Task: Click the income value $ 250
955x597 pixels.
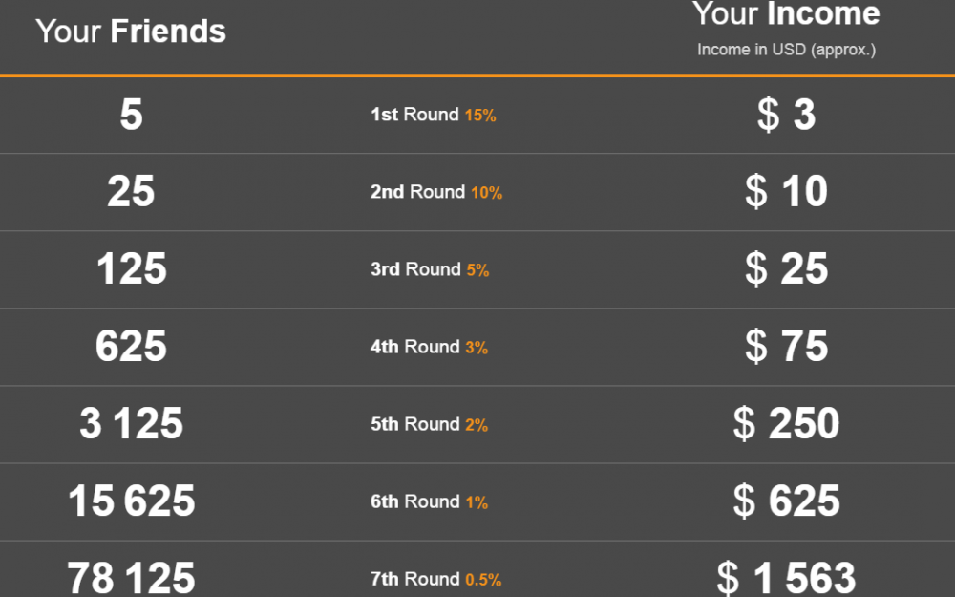Action: pyautogui.click(x=786, y=424)
